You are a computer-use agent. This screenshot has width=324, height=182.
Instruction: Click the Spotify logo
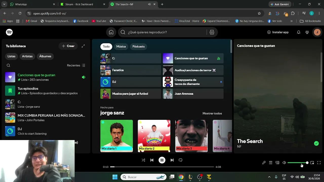coord(9,32)
